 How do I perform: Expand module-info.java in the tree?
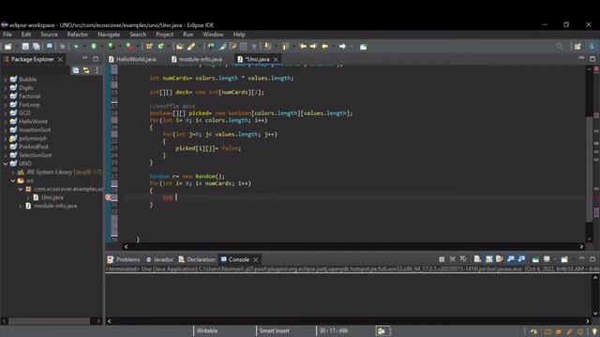click(x=21, y=206)
